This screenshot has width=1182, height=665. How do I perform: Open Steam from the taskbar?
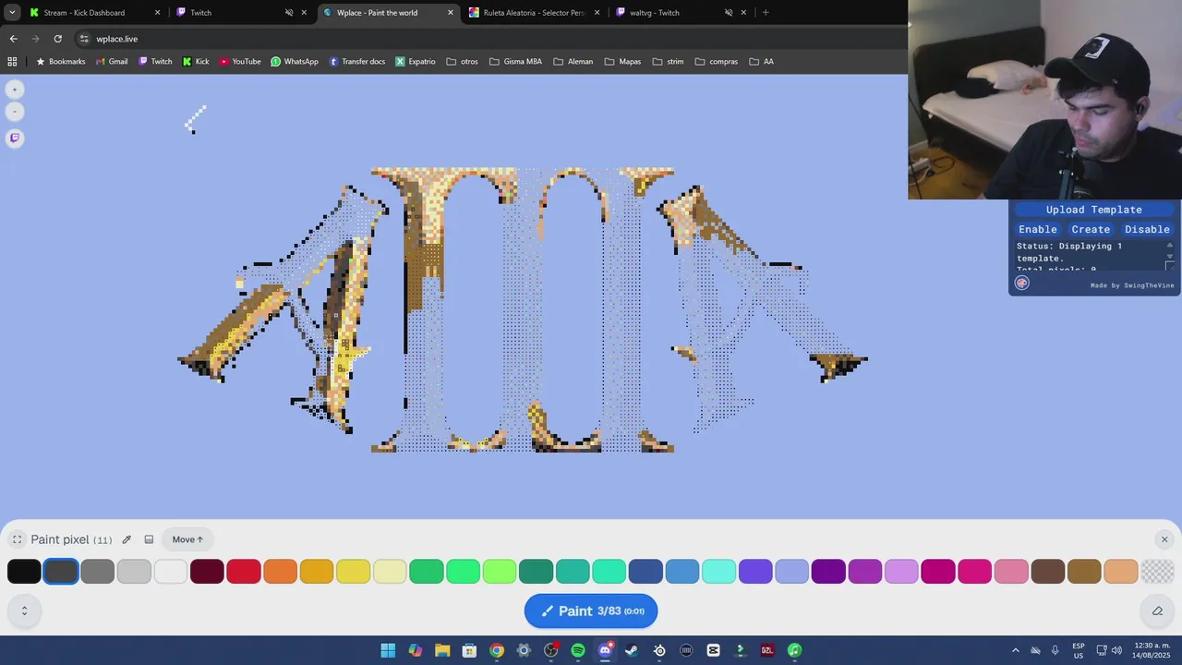[632, 650]
